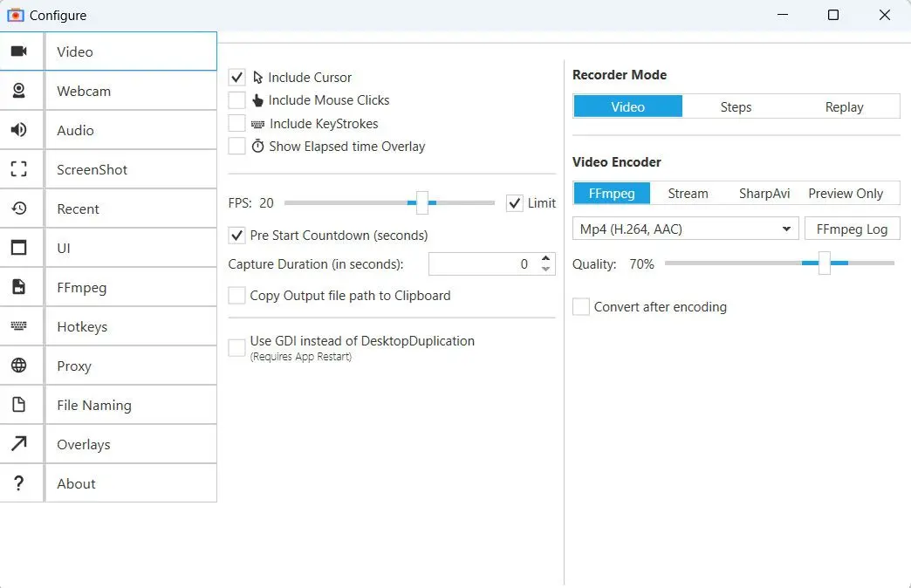This screenshot has height=588, width=911.
Task: Decrease Capture Duration with down arrow
Action: [545, 269]
